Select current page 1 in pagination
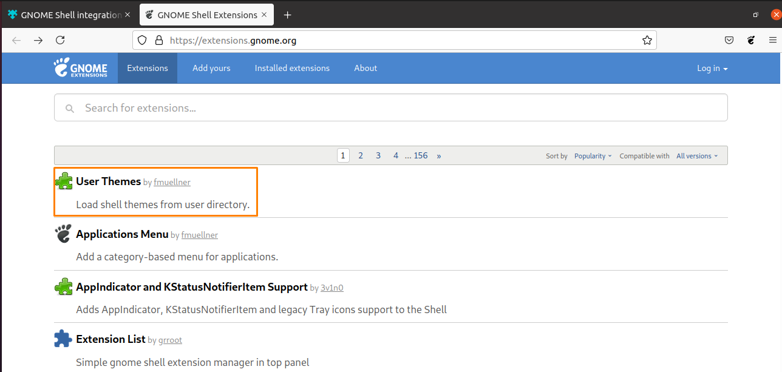782x372 pixels. tap(343, 155)
